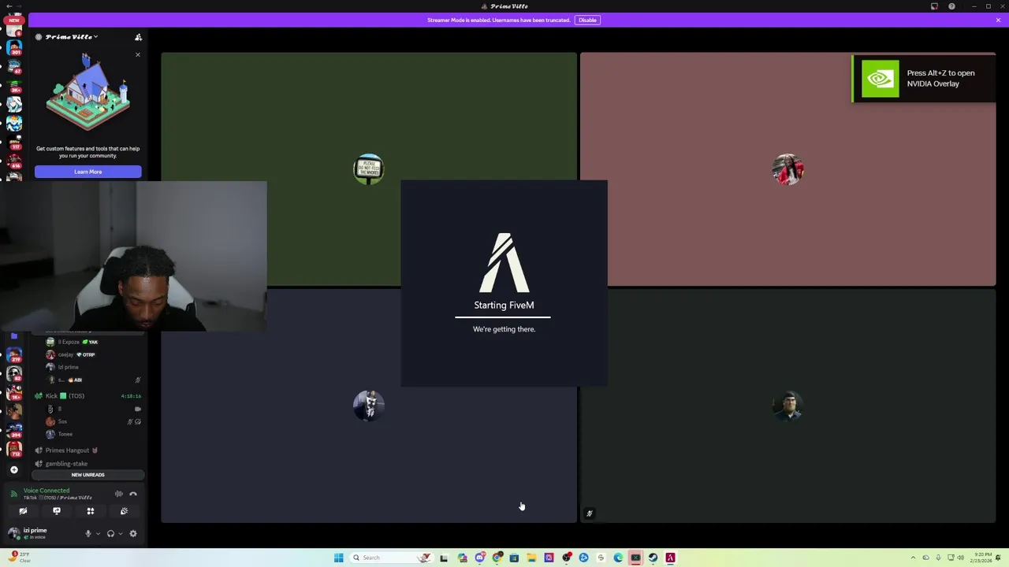Select izi prime in the voice channel list
The image size is (1009, 567).
[63, 367]
